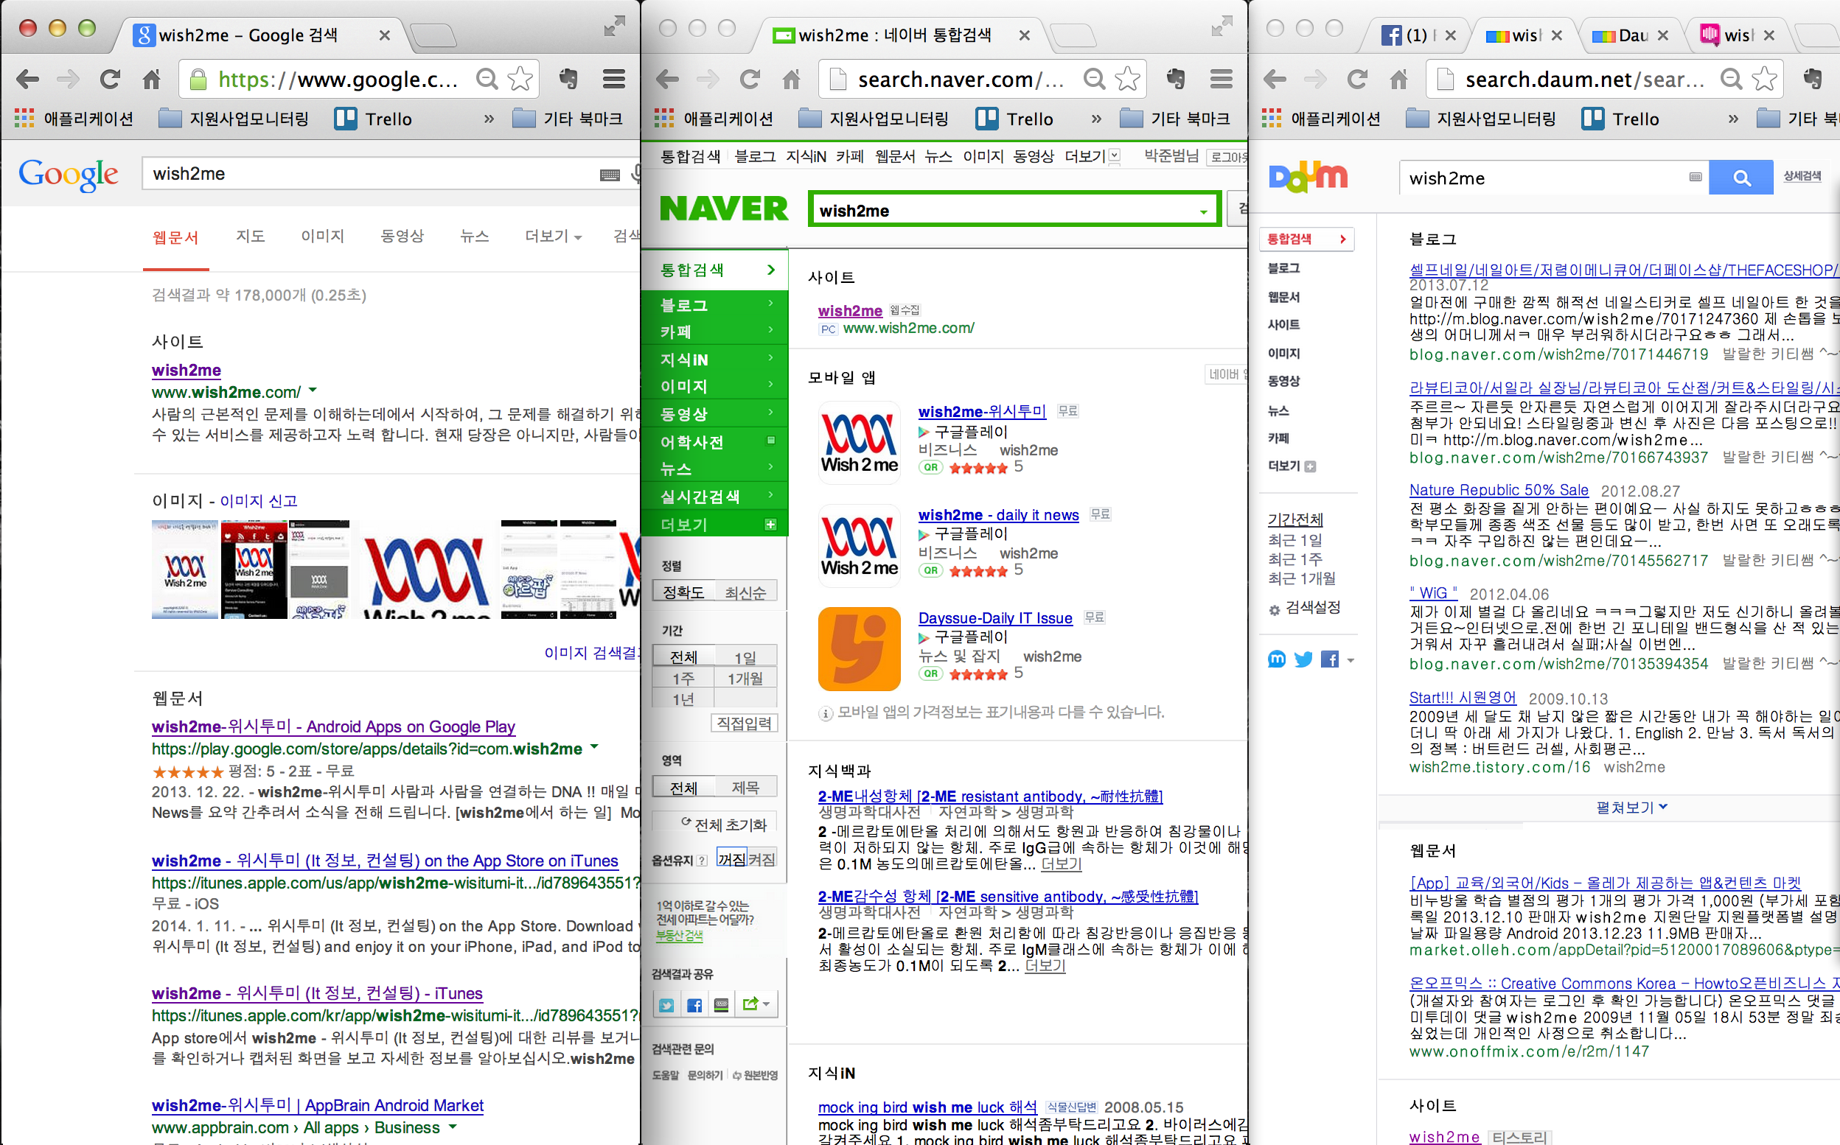Open dropdown arrow beside play.google.com result URL
Viewport: 1840px width, 1145px height.
tap(595, 747)
